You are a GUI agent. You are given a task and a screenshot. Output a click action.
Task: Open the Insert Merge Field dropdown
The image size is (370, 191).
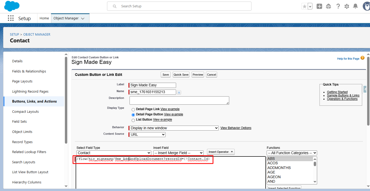pyautogui.click(x=178, y=153)
